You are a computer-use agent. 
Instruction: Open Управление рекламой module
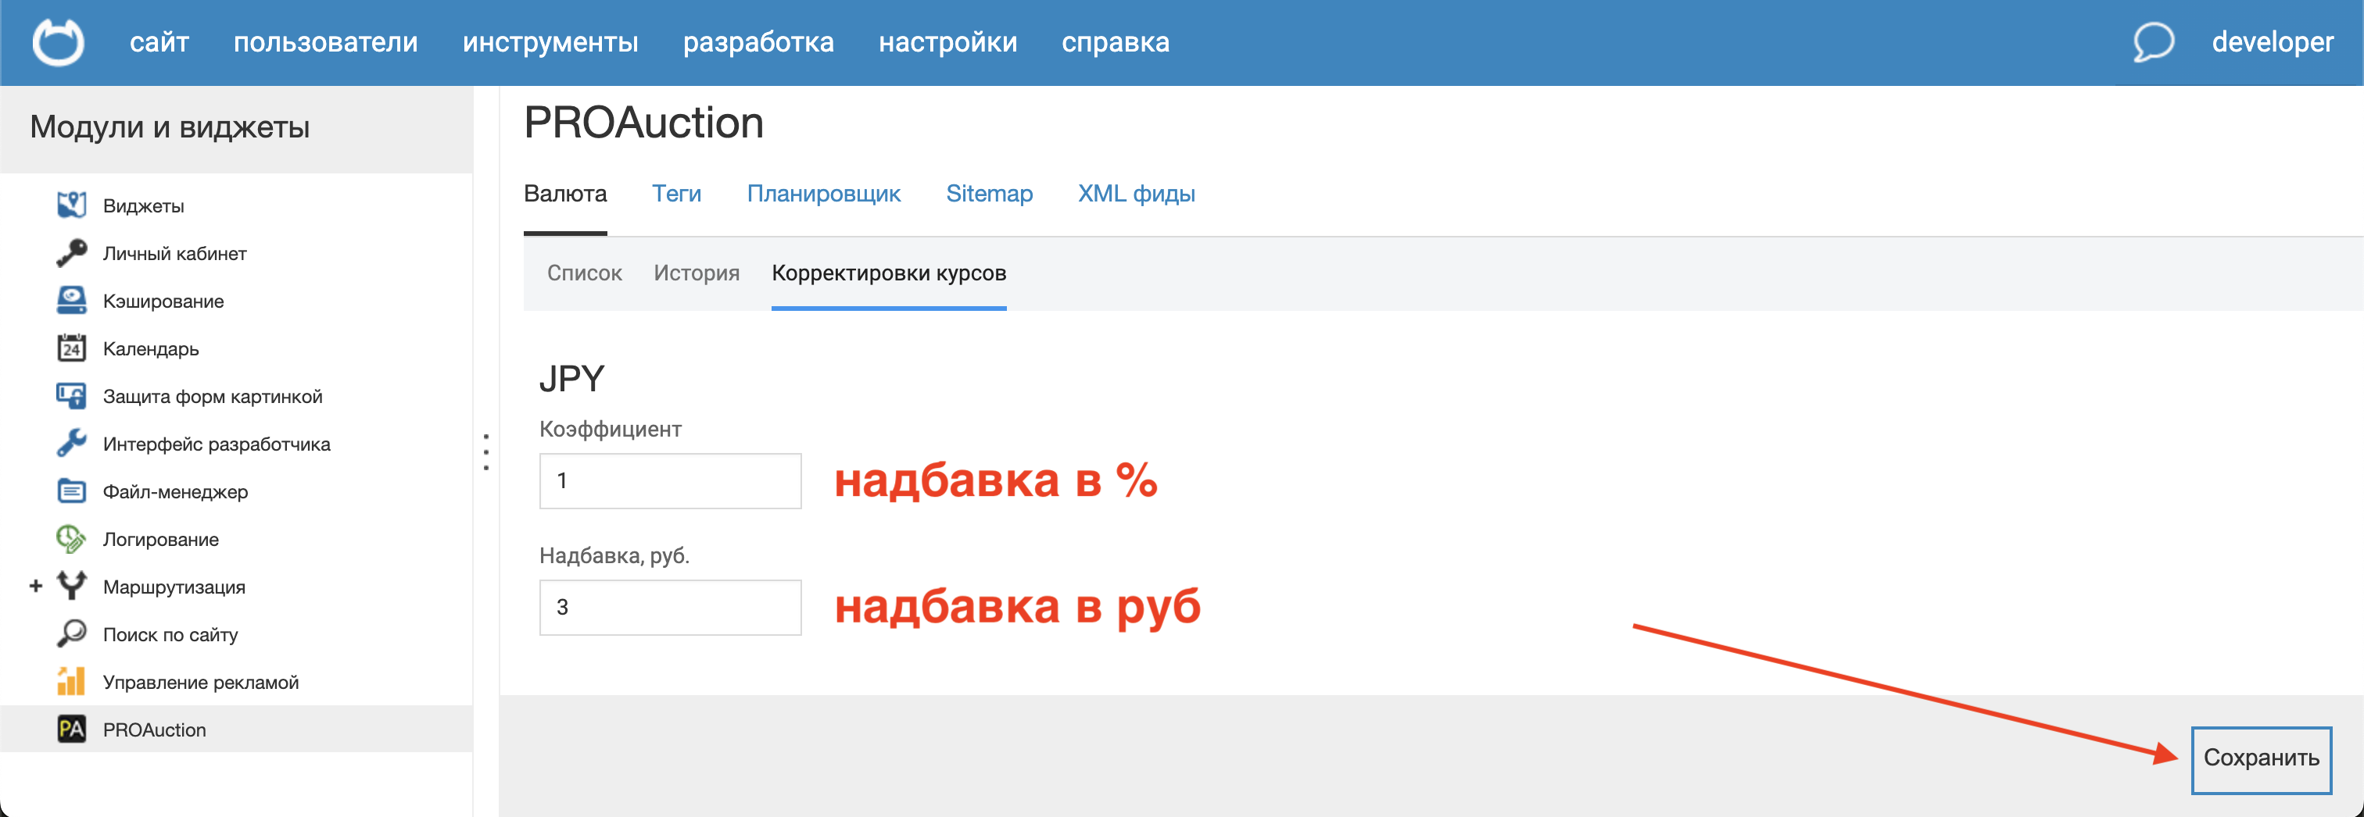coord(201,682)
